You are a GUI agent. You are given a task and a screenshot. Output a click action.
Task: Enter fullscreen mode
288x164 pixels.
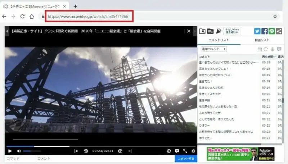185,151
